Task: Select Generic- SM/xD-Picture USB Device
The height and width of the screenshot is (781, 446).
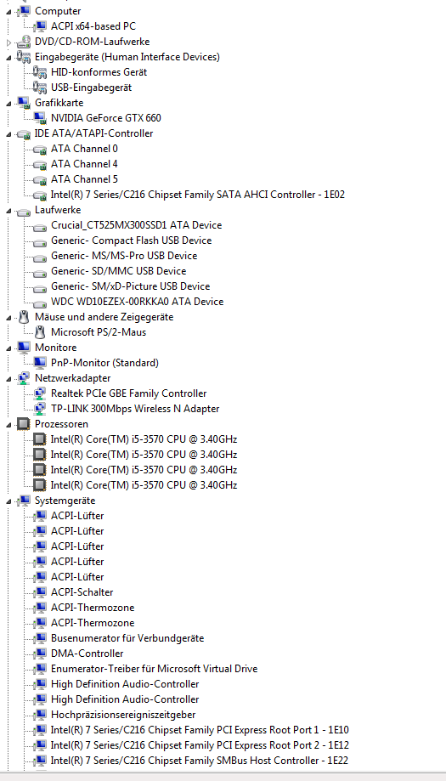Action: (x=131, y=286)
